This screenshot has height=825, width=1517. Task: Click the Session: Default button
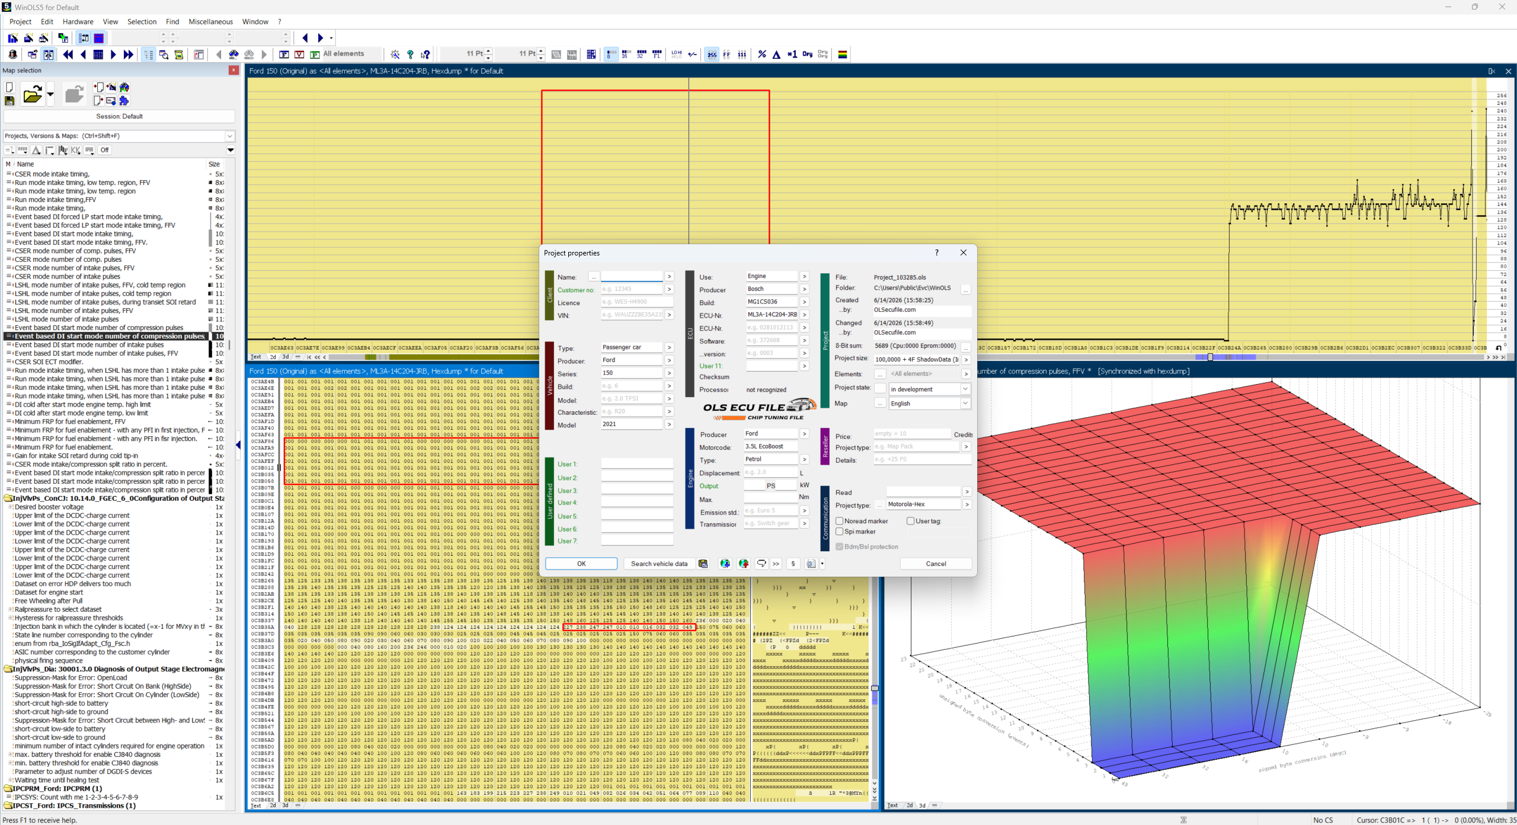[x=120, y=116]
